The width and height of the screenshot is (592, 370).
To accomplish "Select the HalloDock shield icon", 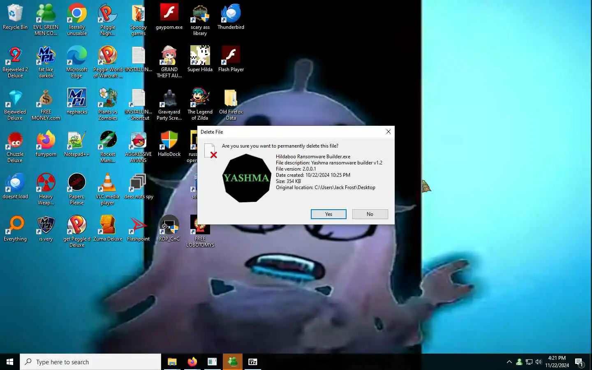I will [169, 144].
